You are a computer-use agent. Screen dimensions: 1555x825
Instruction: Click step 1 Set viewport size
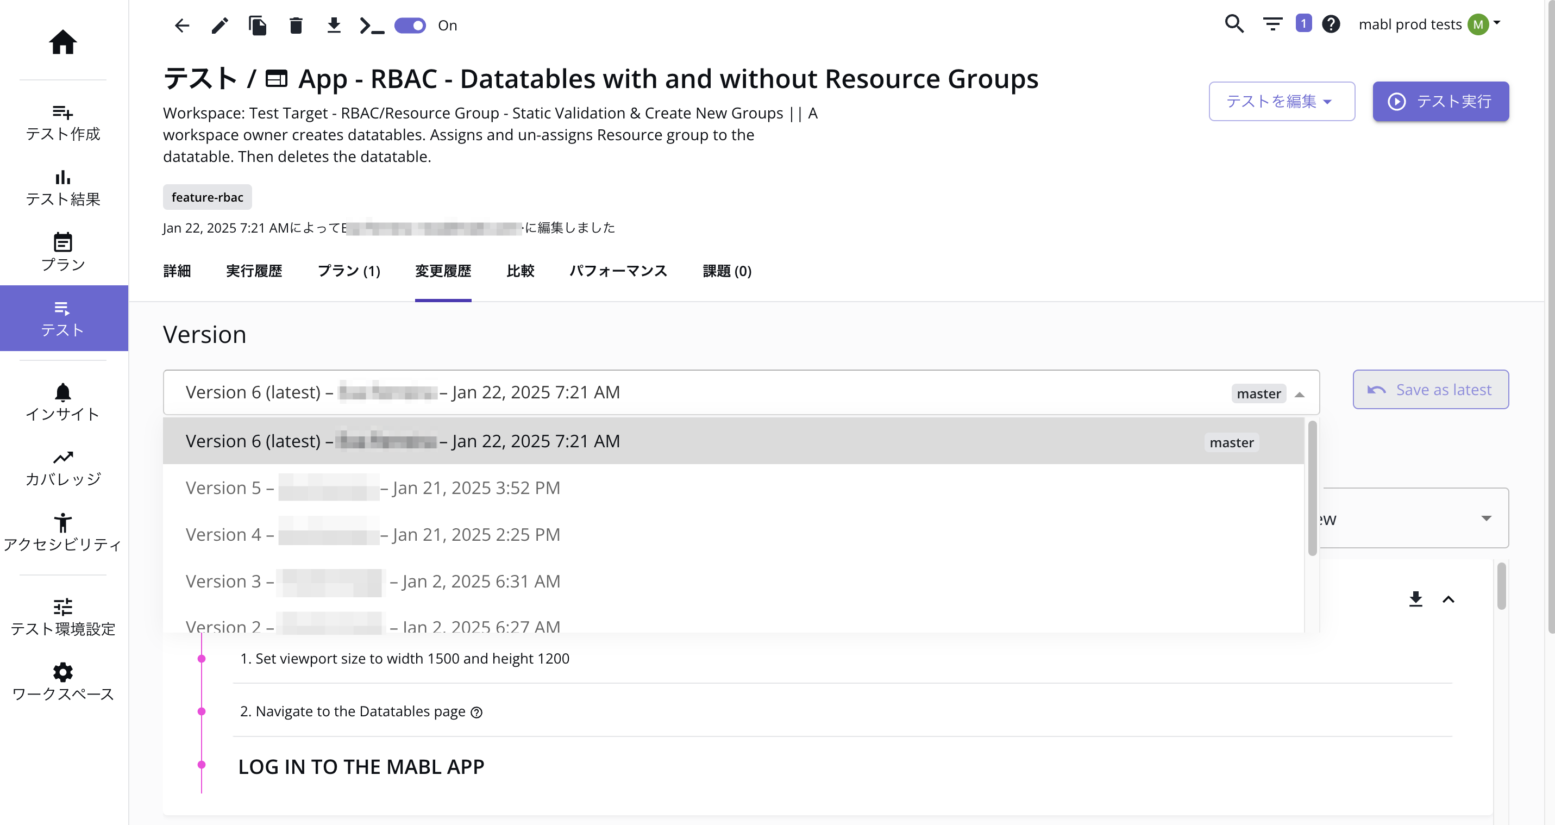[404, 658]
